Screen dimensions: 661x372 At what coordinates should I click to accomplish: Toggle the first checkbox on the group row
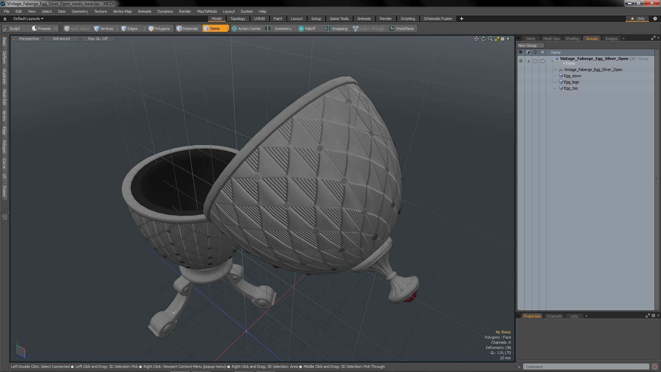[x=535, y=61]
